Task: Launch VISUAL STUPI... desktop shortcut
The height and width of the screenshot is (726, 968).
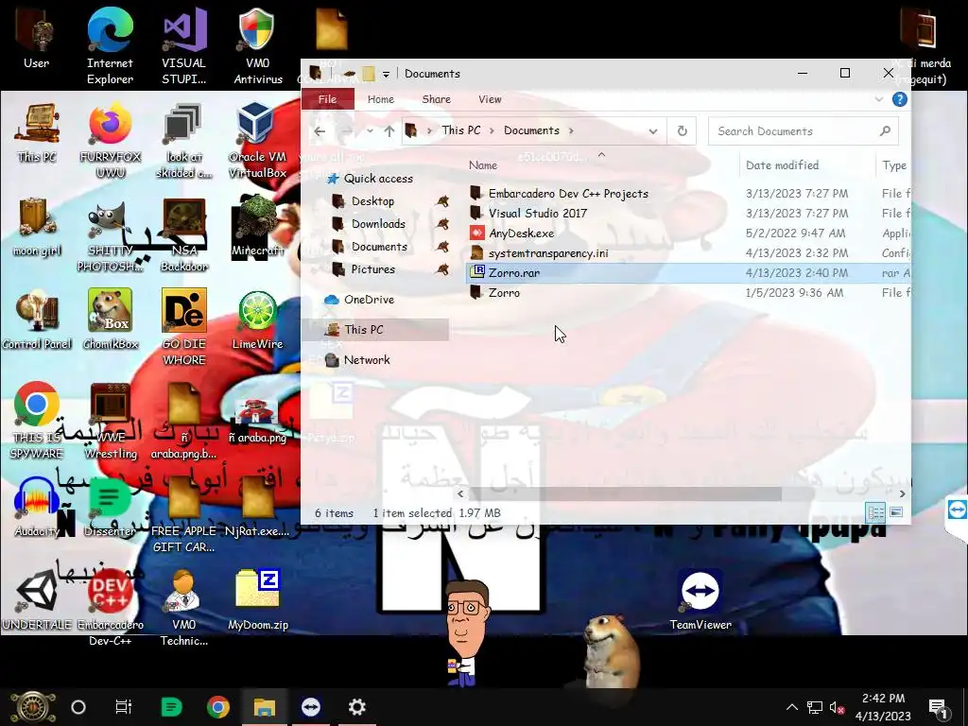Action: click(184, 44)
